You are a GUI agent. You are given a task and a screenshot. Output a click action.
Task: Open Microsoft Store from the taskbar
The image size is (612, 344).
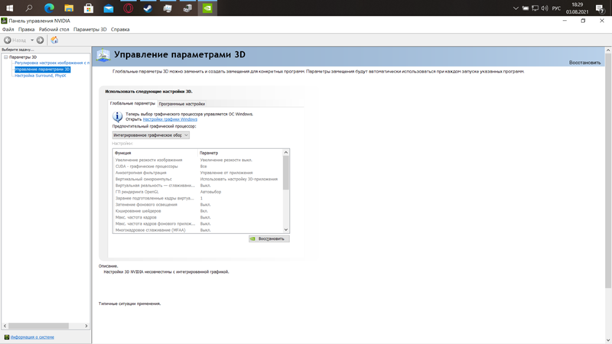click(89, 8)
